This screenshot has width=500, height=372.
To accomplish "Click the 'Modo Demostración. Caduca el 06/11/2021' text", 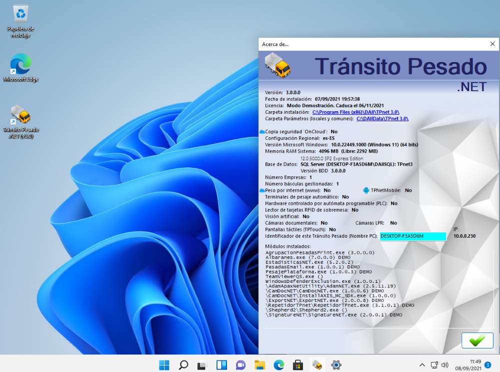I will click(x=335, y=105).
